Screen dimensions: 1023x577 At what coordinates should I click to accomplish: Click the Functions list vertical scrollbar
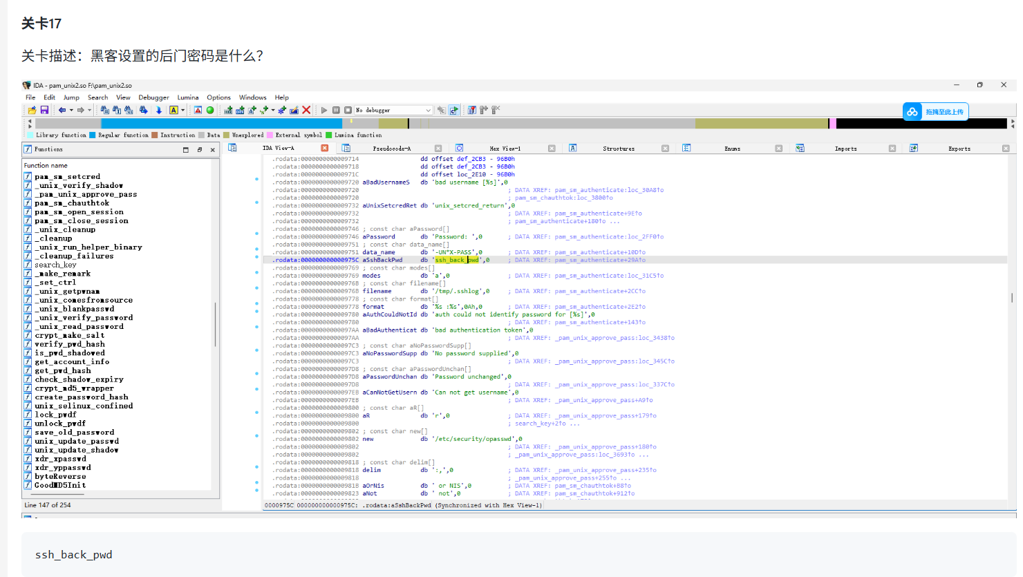click(x=215, y=325)
